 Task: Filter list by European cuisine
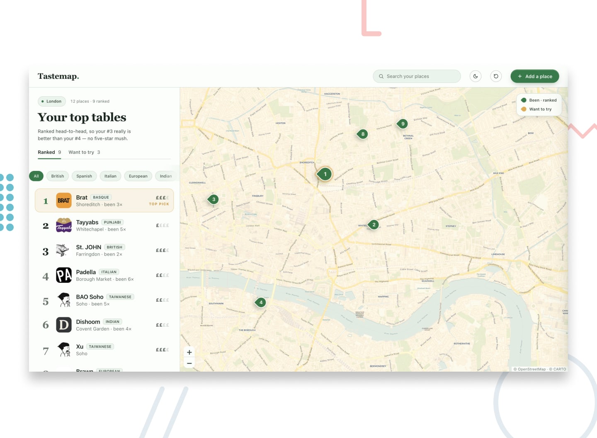(138, 176)
